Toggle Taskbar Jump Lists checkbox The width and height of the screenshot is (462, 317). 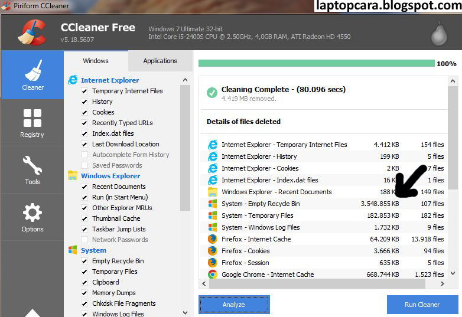tap(84, 229)
